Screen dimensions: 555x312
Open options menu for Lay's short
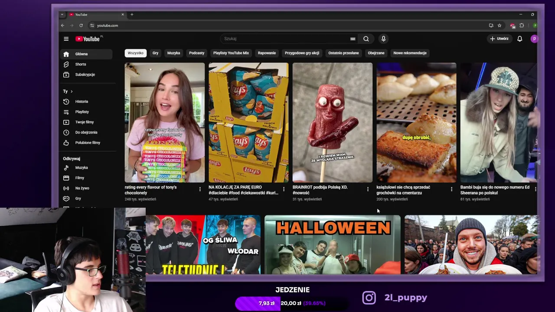click(284, 189)
